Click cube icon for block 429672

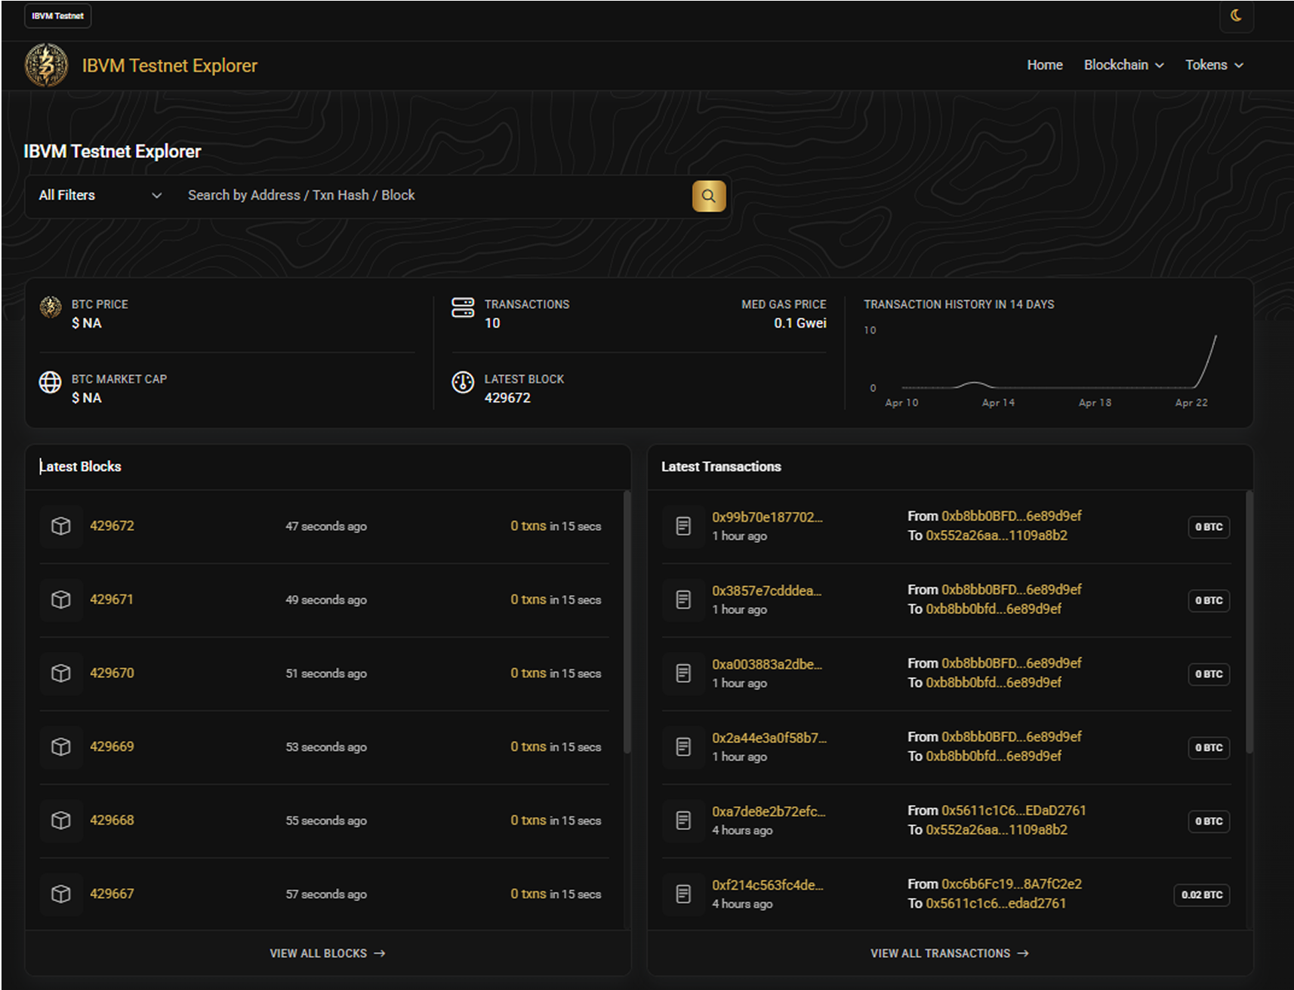point(61,526)
